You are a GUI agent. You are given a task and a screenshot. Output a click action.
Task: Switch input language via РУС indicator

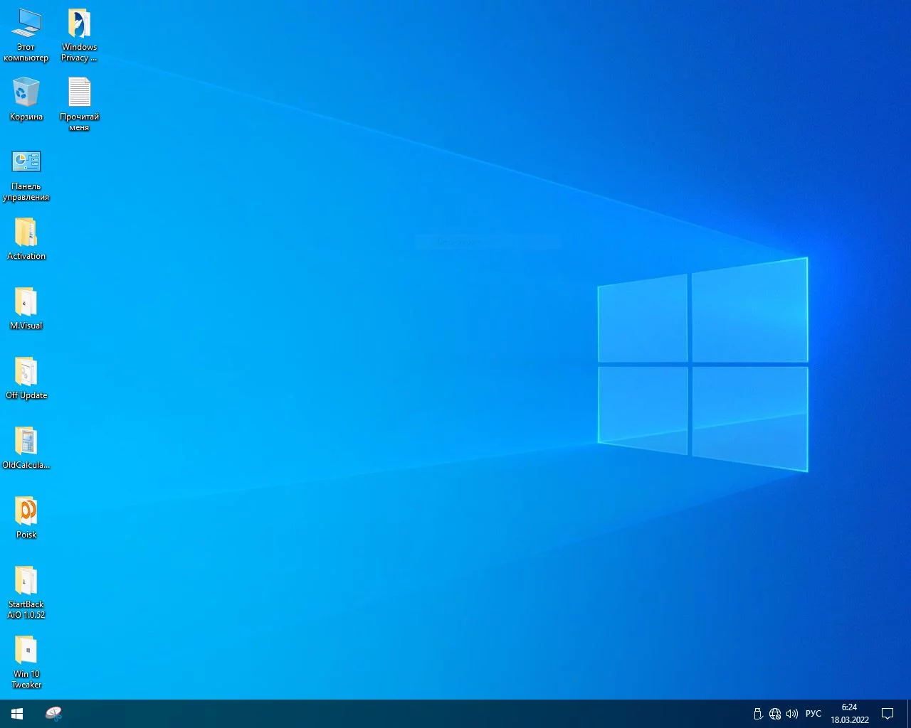pyautogui.click(x=813, y=714)
